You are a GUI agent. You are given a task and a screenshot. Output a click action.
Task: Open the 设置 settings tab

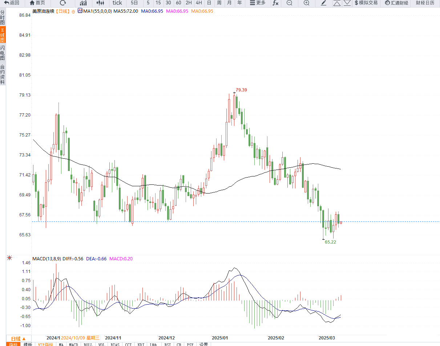click(203, 344)
